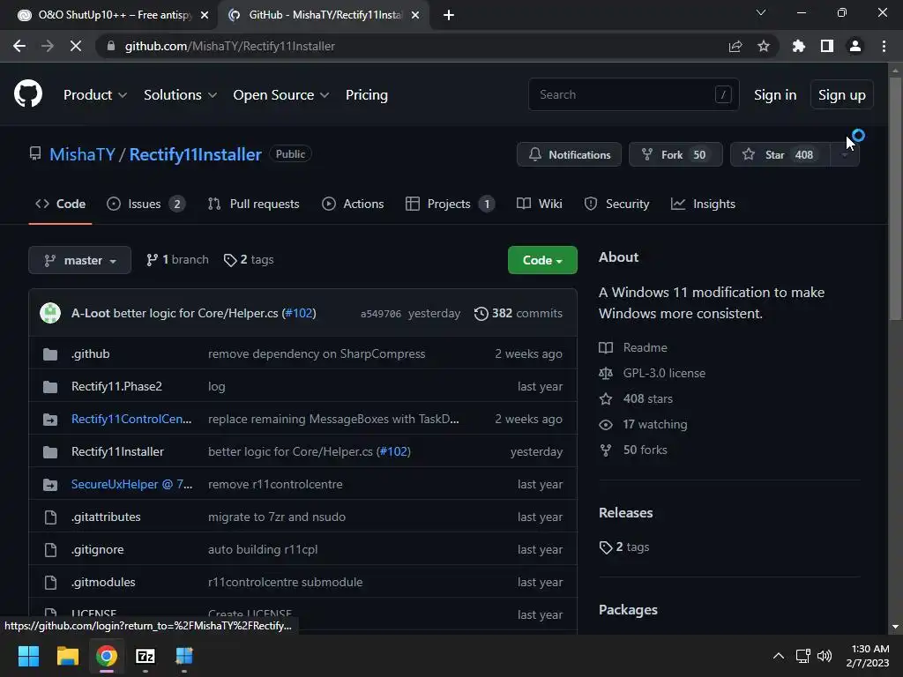This screenshot has height=677, width=903.
Task: Open the dropdown arrow next to Star
Action: pos(845,154)
